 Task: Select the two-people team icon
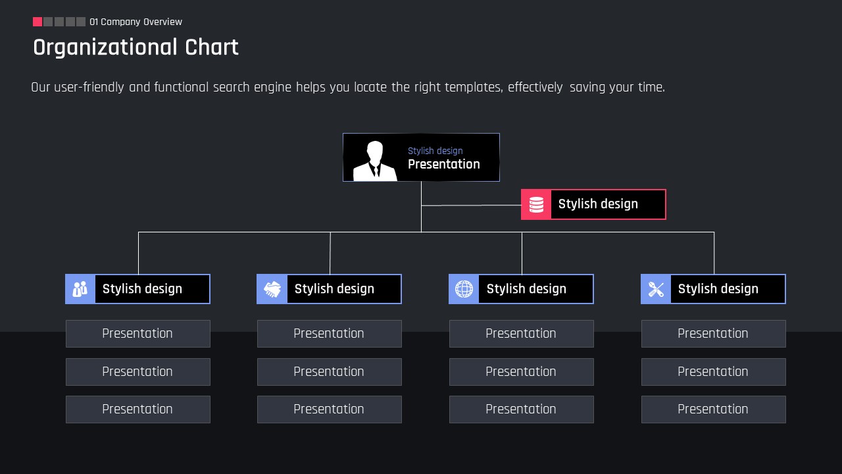click(80, 289)
